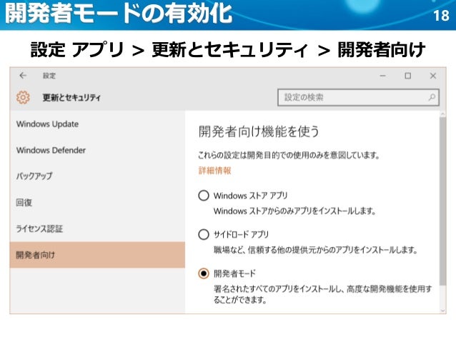Minimize the 設定 window
Viewport: 456px width, 342px height.
382,76
